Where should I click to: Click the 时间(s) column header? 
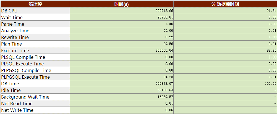tap(122, 4)
